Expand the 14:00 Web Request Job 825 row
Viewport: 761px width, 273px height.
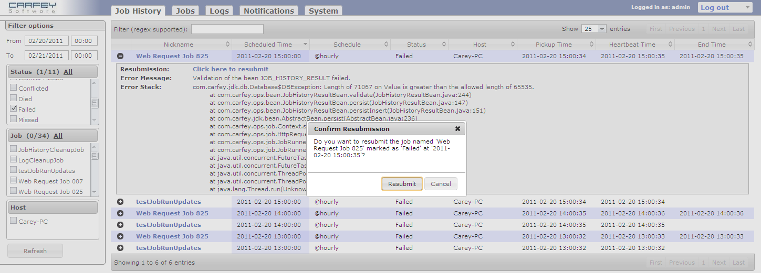pyautogui.click(x=120, y=213)
